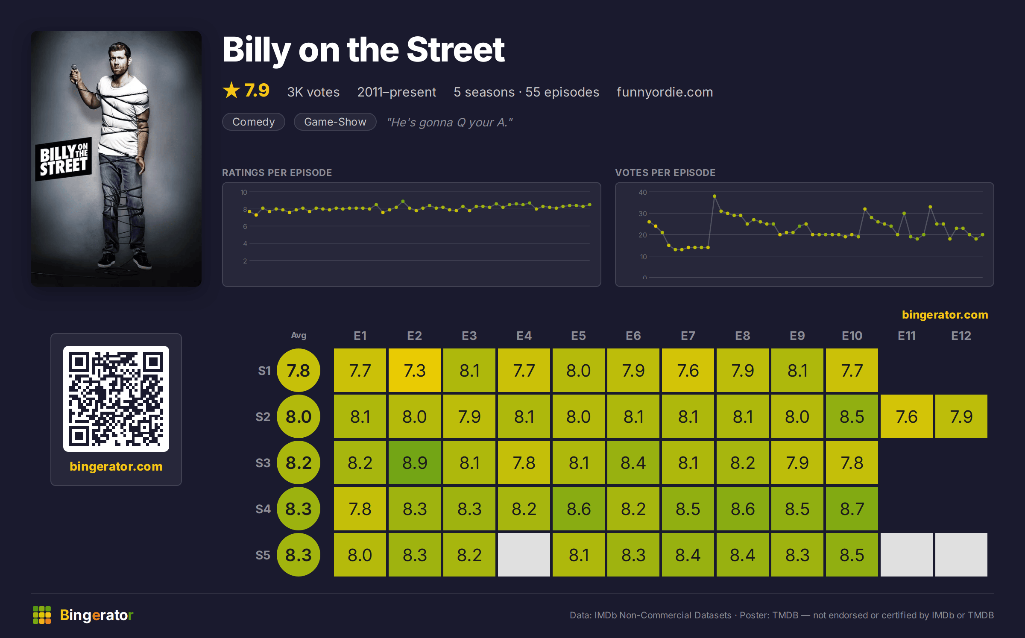Viewport: 1025px width, 638px height.
Task: Click the Bingerator grid logo icon
Action: [42, 615]
